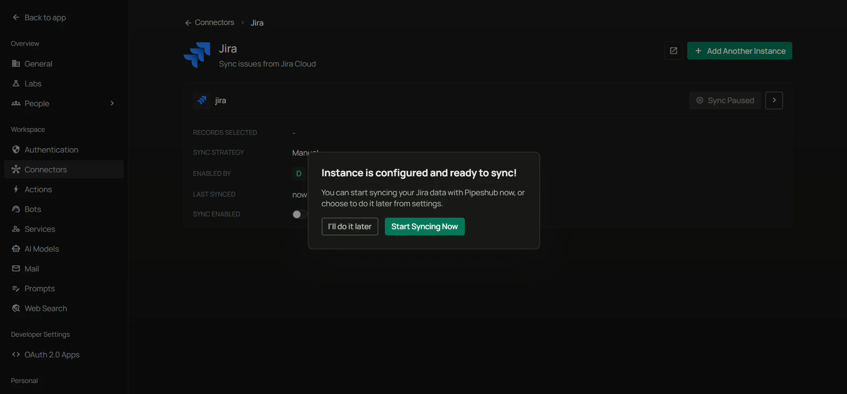Click the Connectors hub icon
The height and width of the screenshot is (394, 847).
tap(16, 169)
